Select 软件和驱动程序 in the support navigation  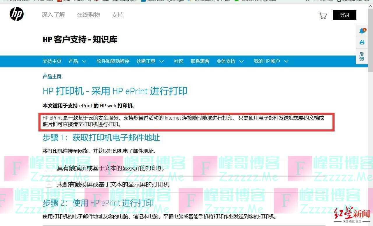[113, 61]
